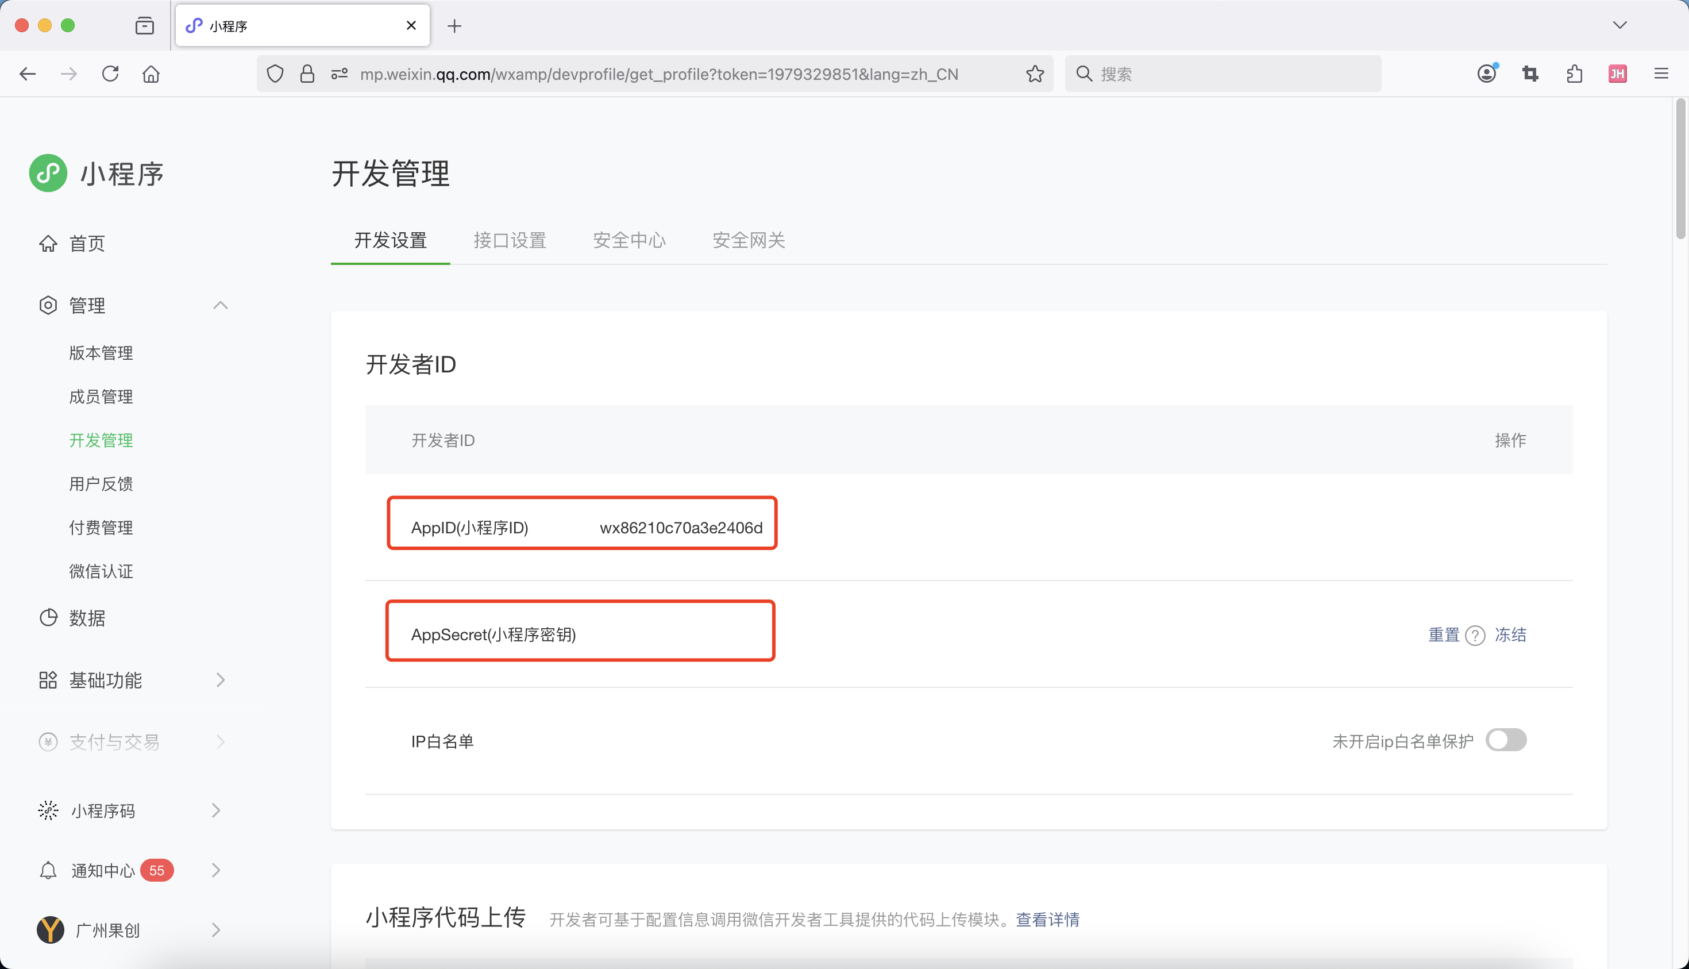Switch to the 安全中心 tab
Screen dimensions: 1689x969
coord(629,240)
